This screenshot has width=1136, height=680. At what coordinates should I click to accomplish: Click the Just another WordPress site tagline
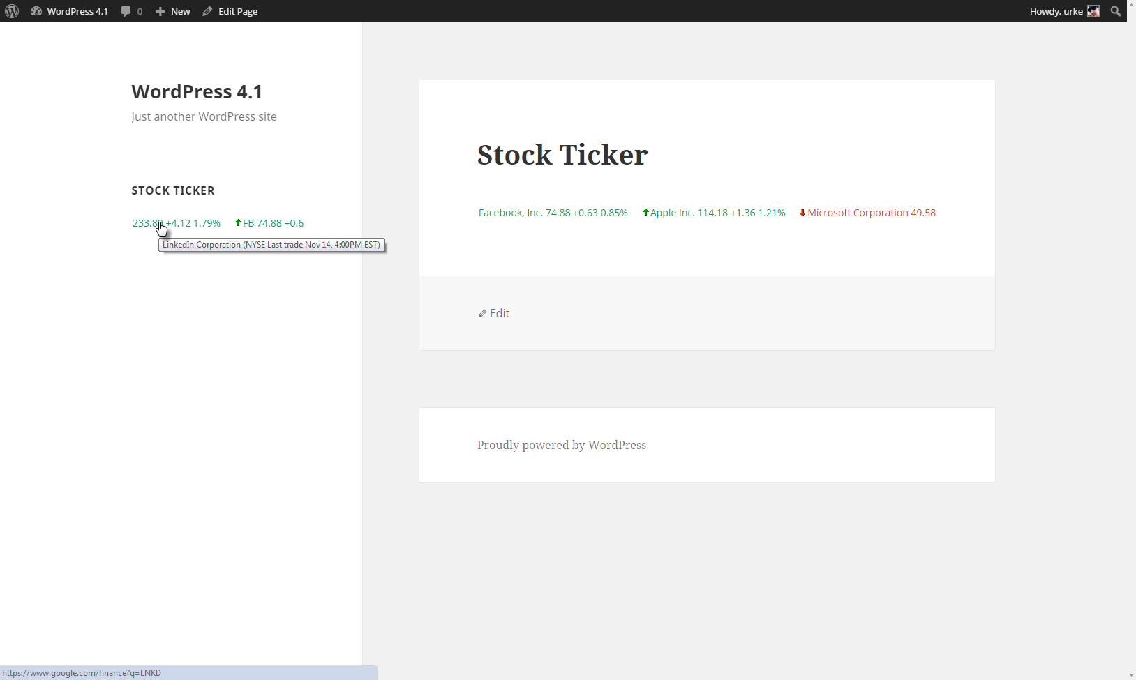coord(204,116)
